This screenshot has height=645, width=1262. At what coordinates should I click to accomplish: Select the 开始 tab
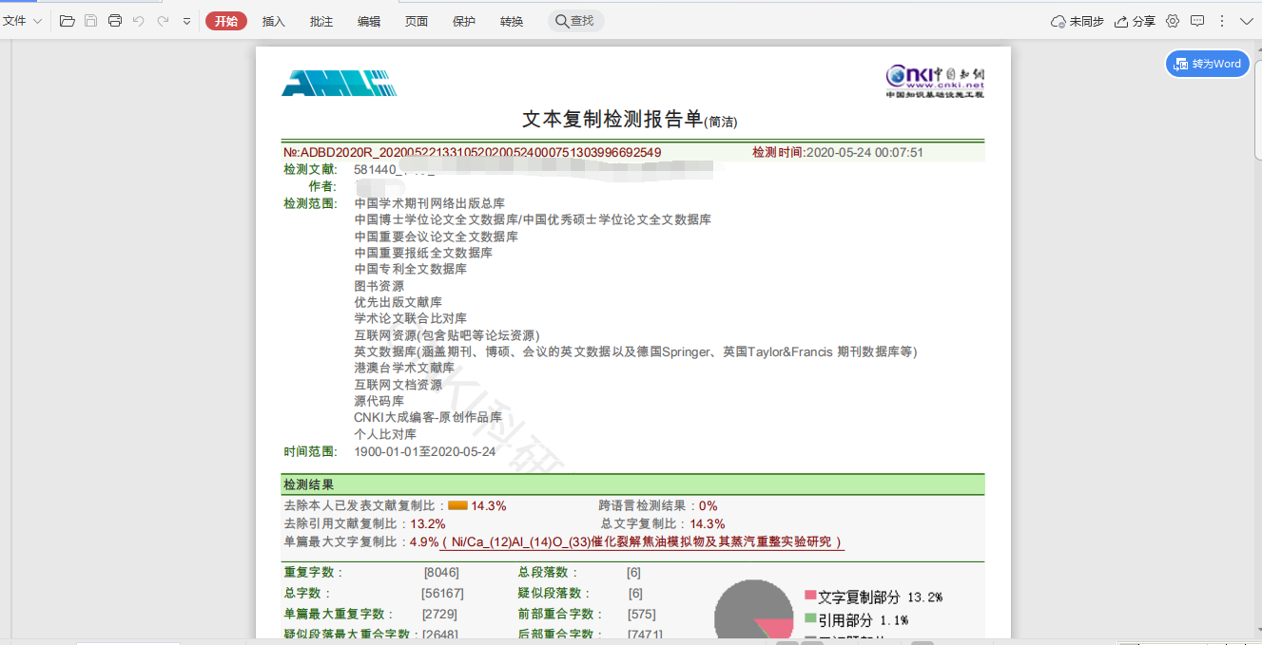(x=226, y=21)
